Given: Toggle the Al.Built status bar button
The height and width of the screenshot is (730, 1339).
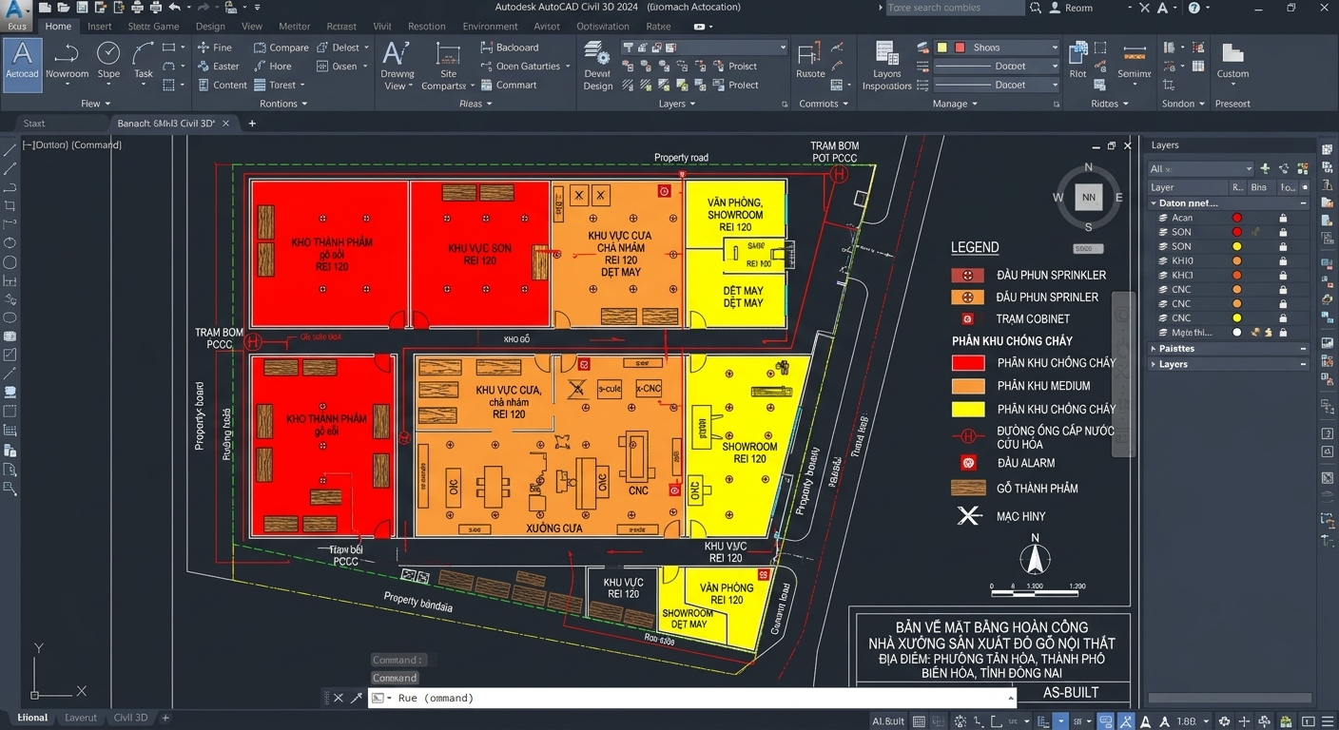Looking at the screenshot, I should pos(888,721).
